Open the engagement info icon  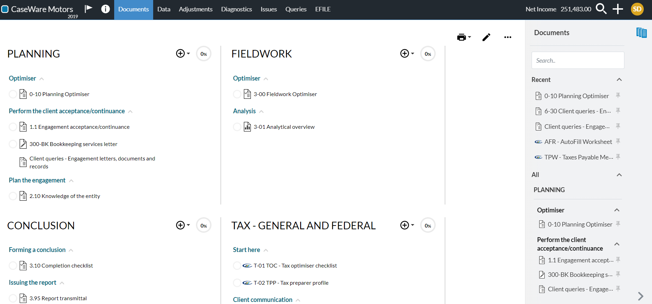click(x=106, y=9)
